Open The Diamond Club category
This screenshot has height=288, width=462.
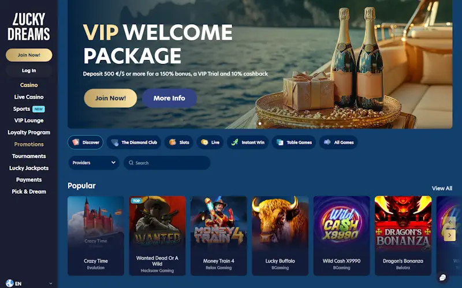(134, 142)
